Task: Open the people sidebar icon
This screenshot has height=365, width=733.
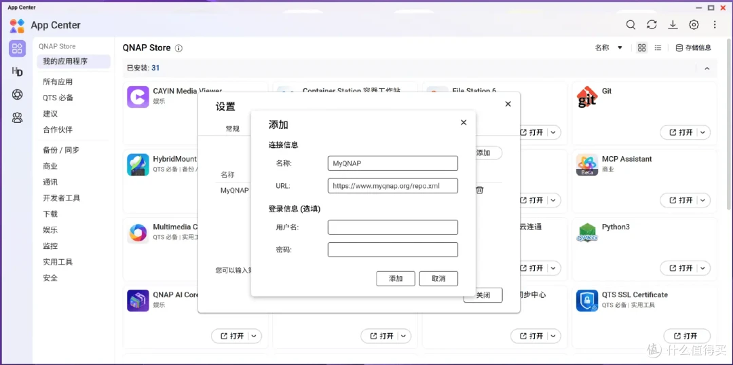Action: (17, 118)
